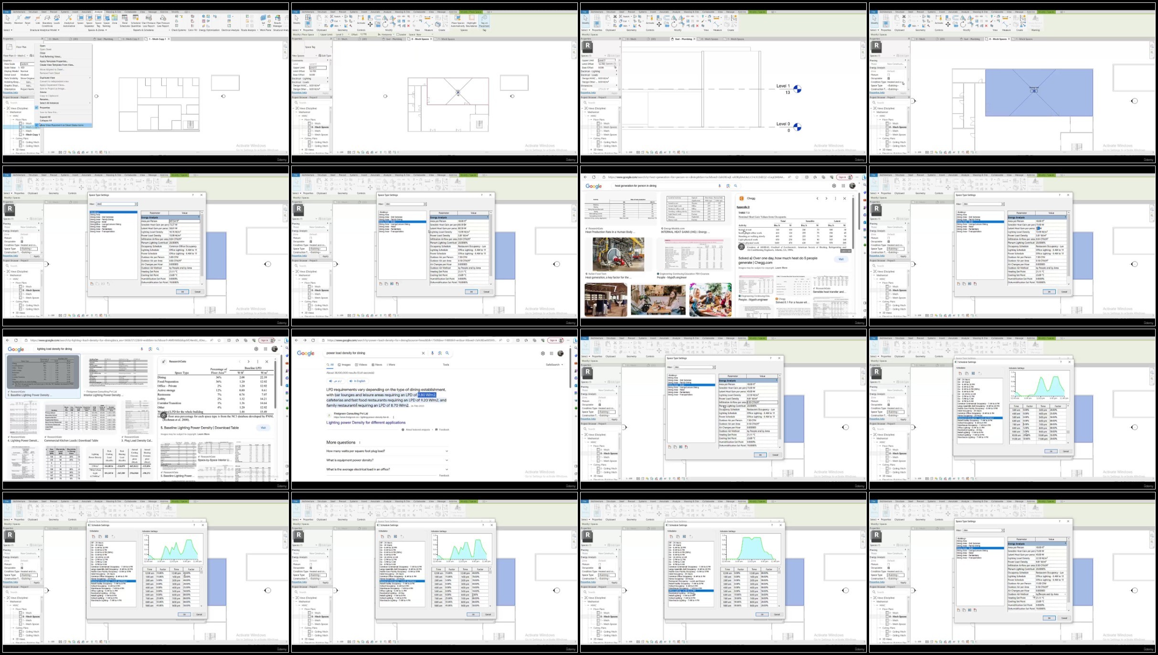Expand 'What is the average electrical load in an office?'
The width and height of the screenshot is (1158, 655).
388,469
